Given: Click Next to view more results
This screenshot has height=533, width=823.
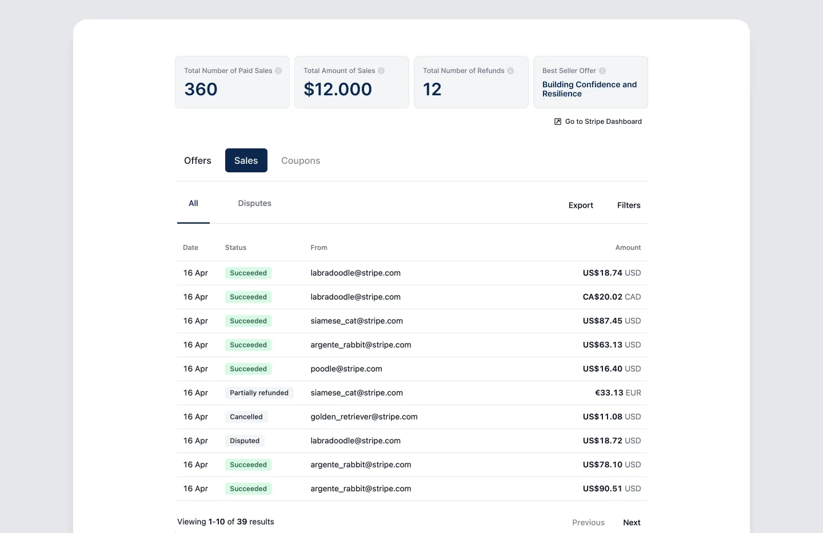Looking at the screenshot, I should (x=632, y=522).
